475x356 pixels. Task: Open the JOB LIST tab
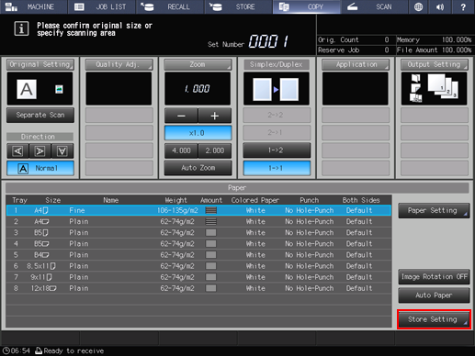102,6
